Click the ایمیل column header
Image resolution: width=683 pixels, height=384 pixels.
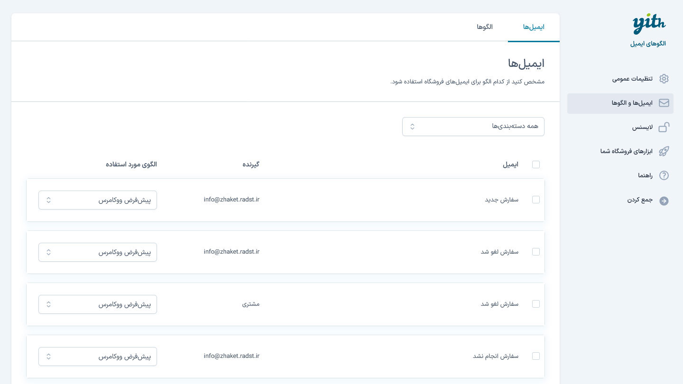[510, 165]
